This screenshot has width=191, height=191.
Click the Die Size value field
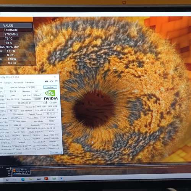click(x=37, y=95)
